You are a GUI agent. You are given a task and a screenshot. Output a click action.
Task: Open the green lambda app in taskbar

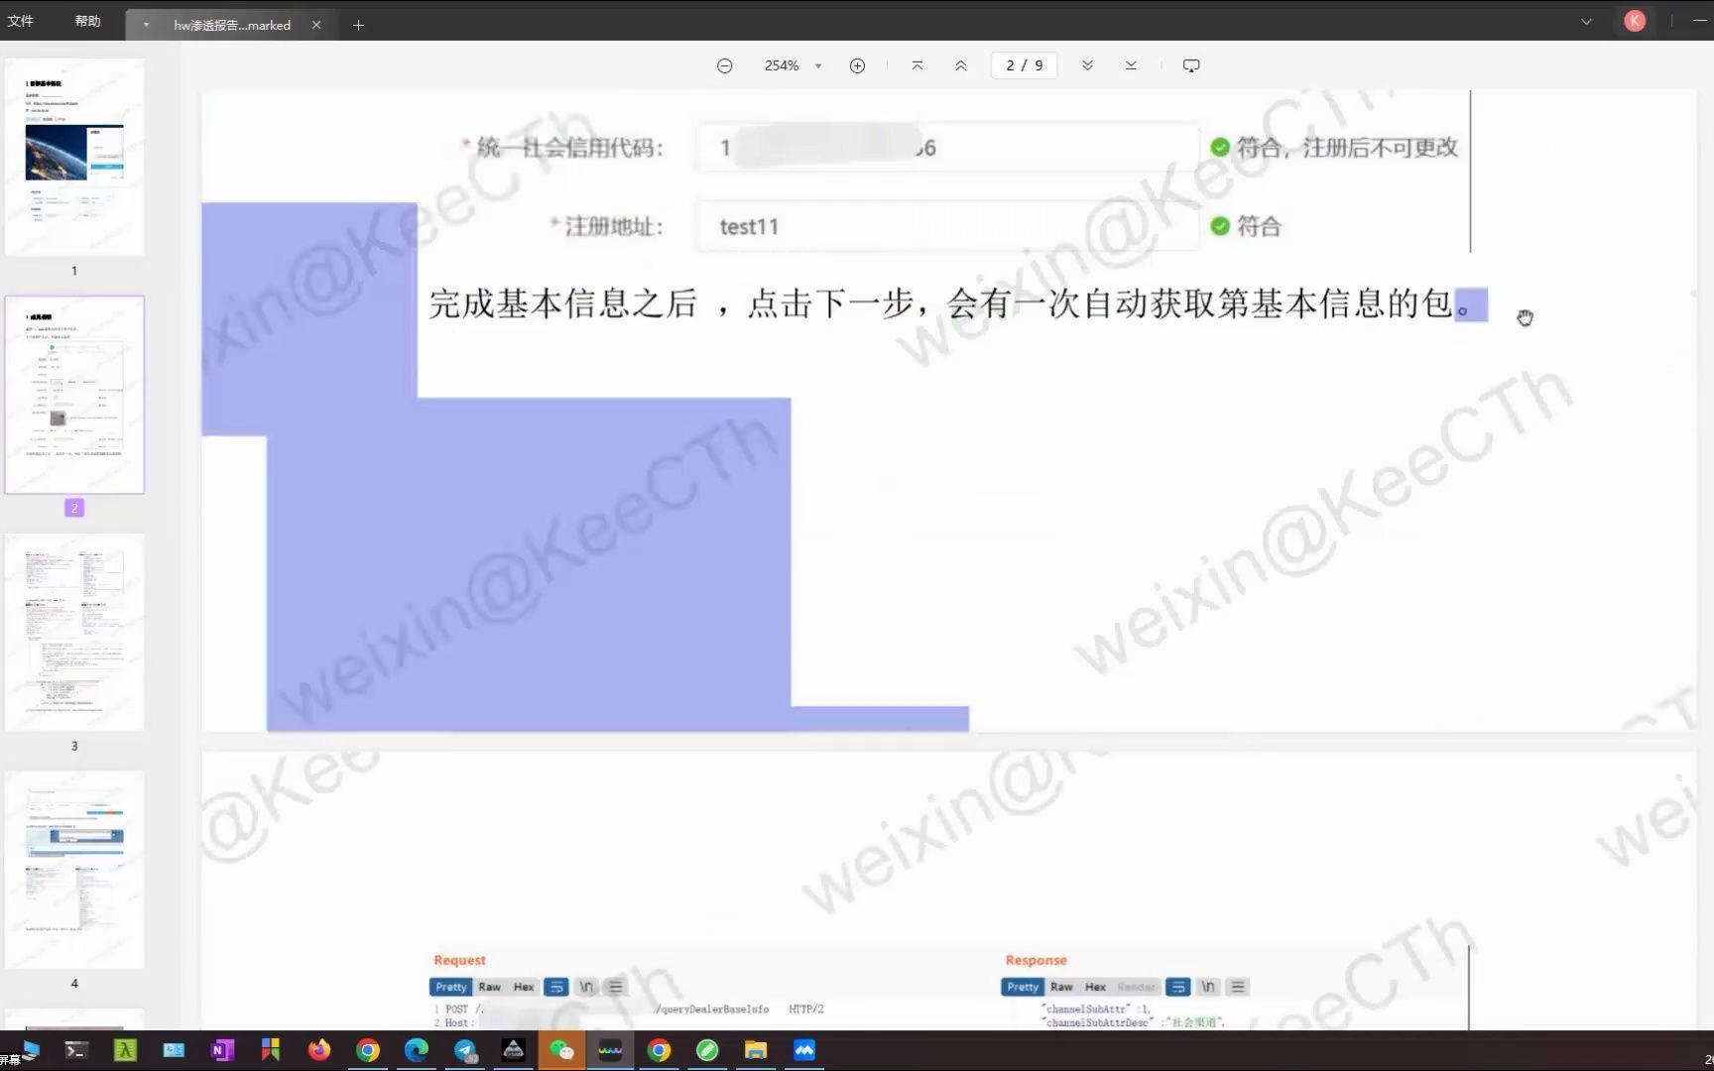[125, 1050]
